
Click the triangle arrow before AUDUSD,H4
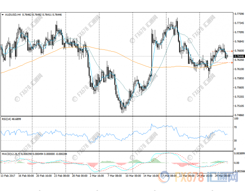[3, 15]
